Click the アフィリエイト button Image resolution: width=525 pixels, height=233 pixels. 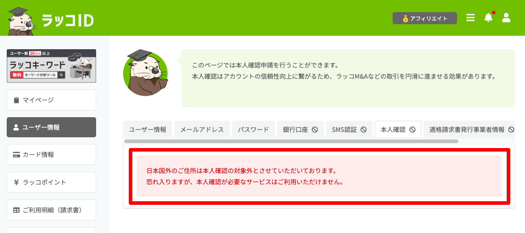point(424,18)
